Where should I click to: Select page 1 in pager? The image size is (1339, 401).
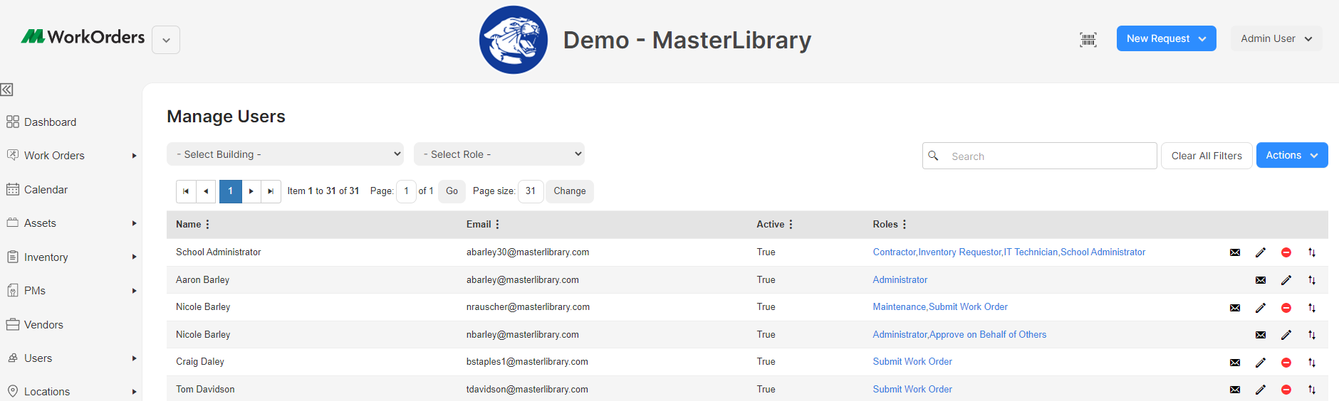click(x=230, y=191)
